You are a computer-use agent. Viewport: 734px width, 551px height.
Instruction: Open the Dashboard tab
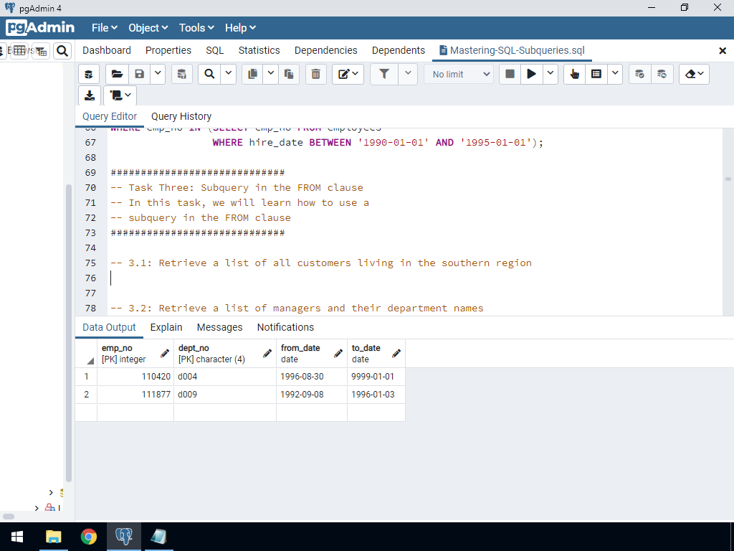107,50
